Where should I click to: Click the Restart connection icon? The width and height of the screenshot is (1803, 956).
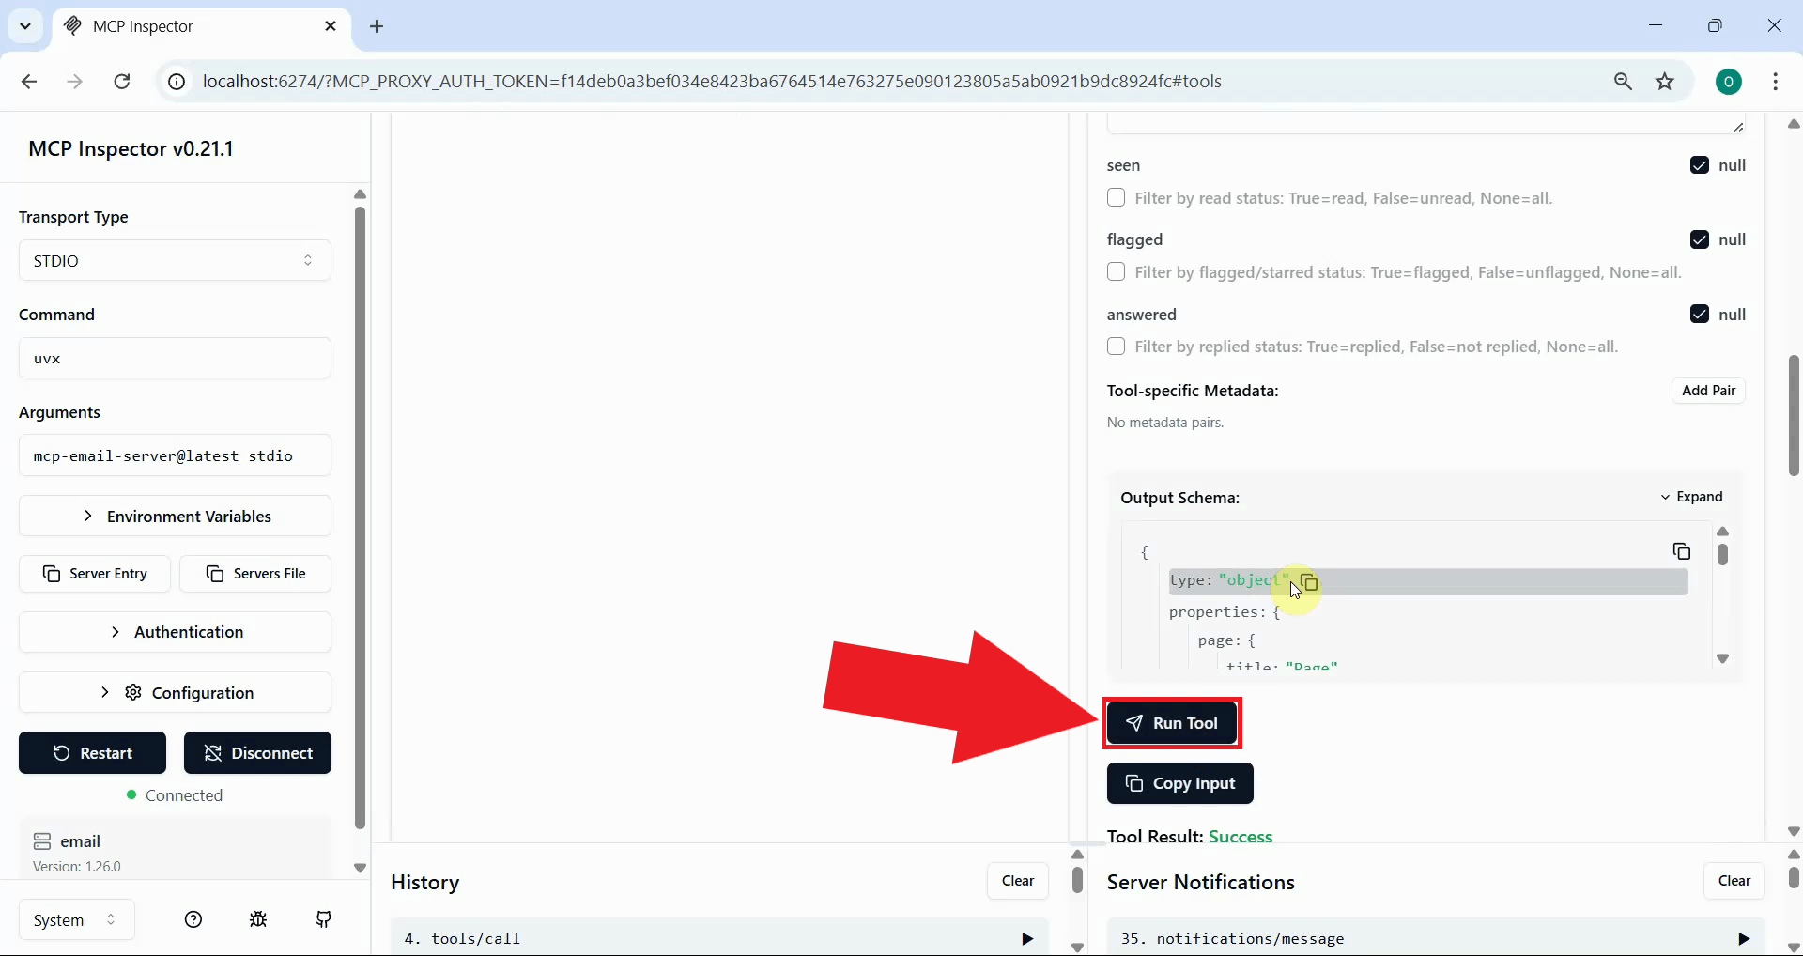[62, 752]
